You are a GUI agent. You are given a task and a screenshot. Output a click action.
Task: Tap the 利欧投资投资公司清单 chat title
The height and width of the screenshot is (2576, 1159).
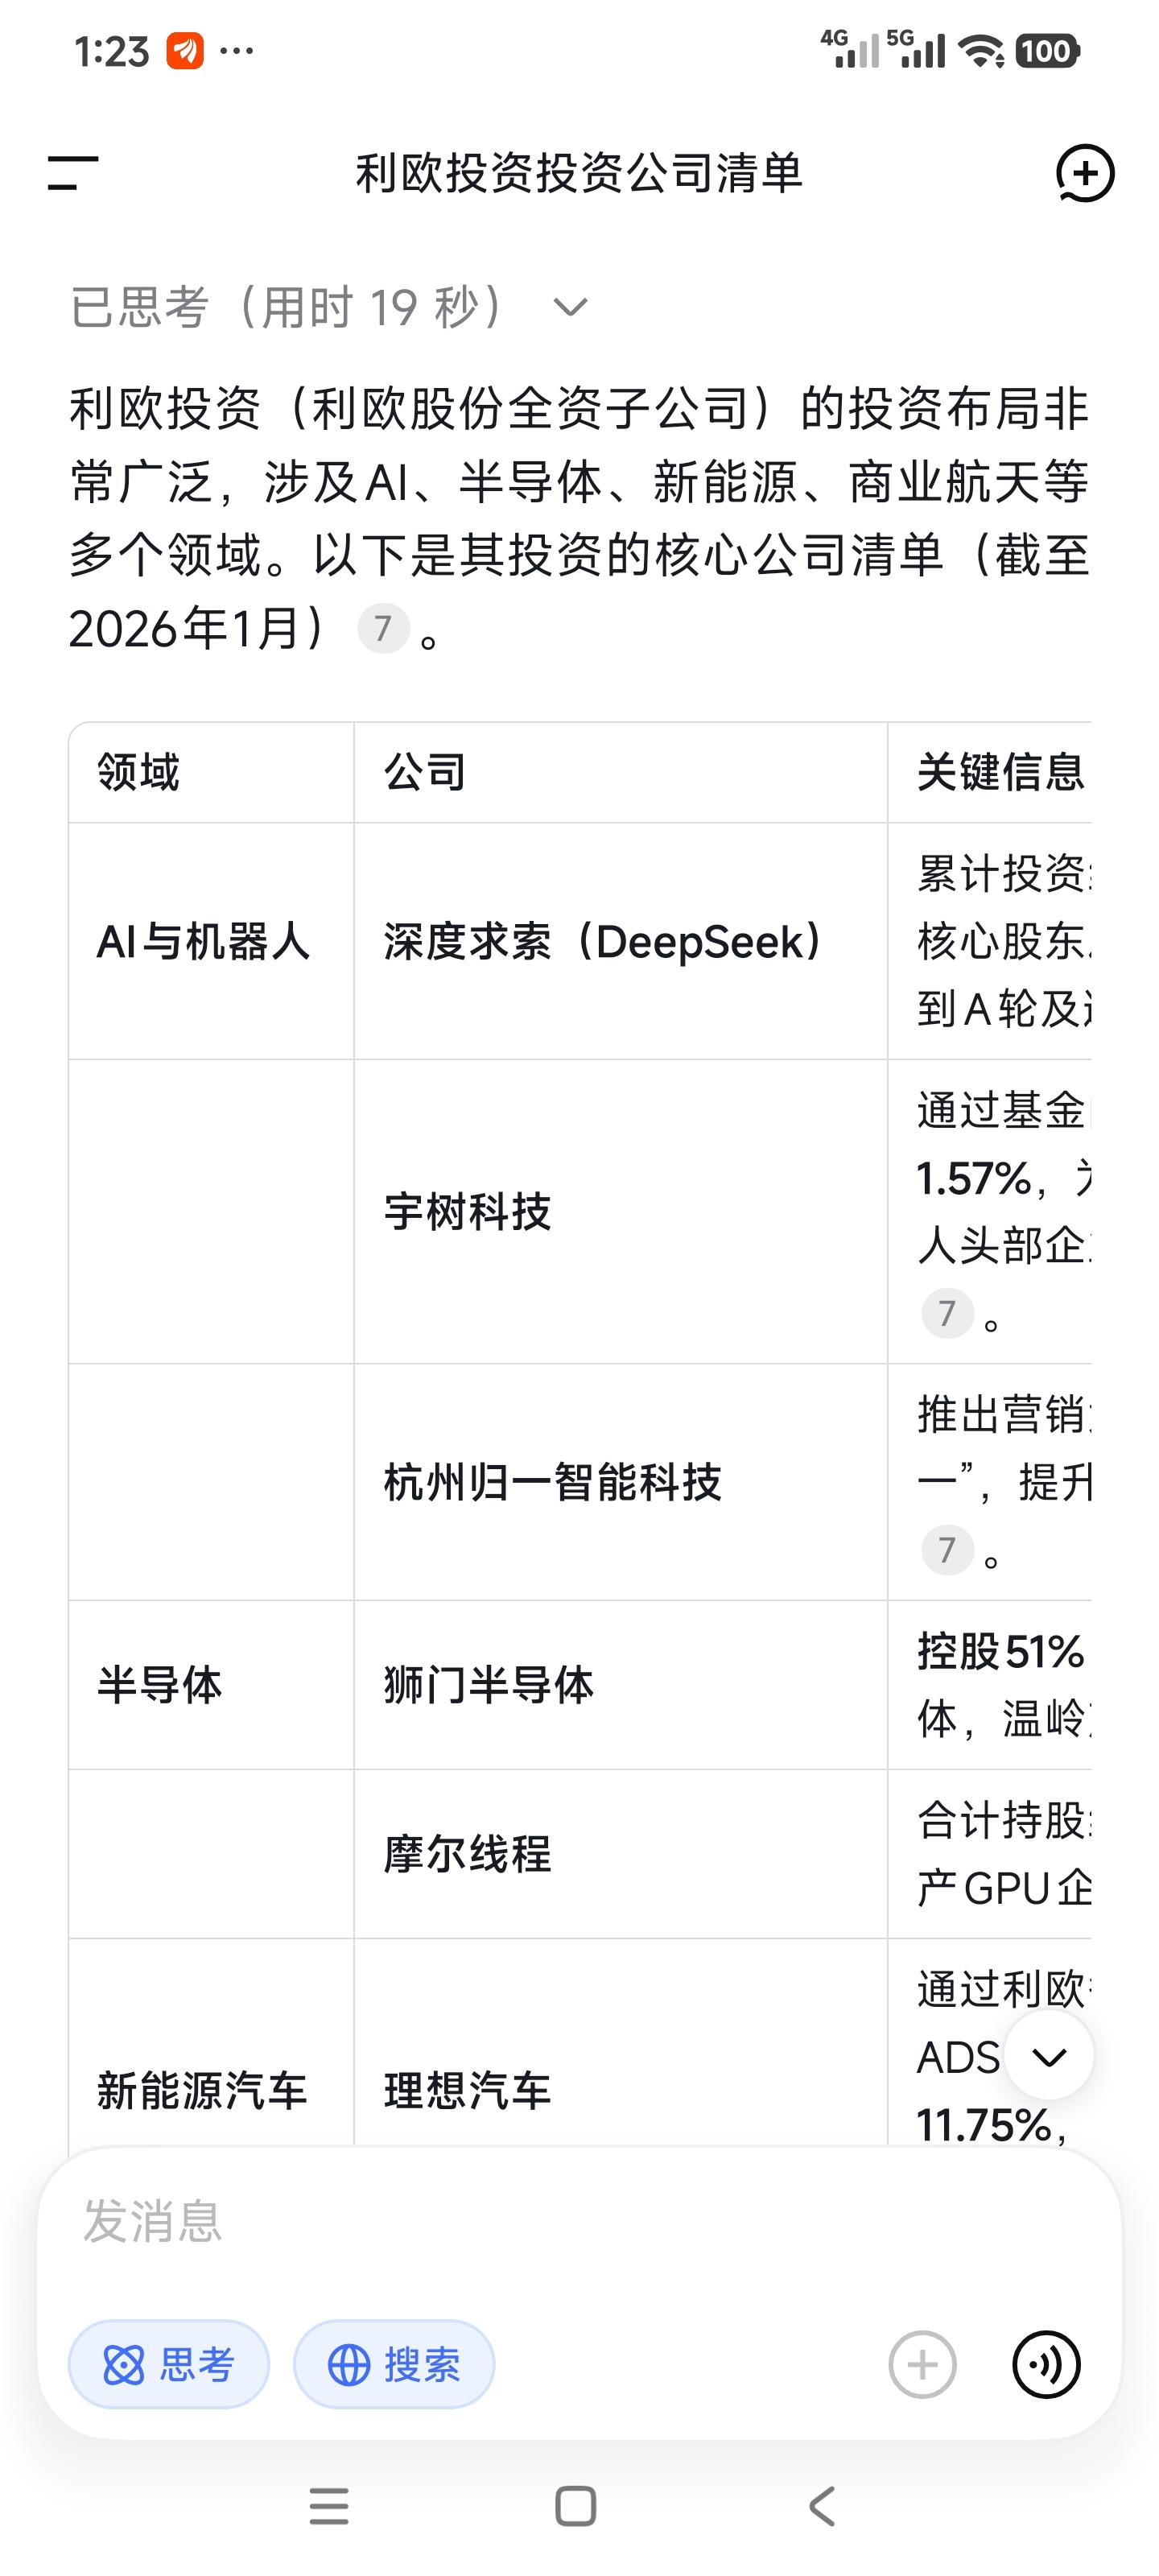[579, 173]
